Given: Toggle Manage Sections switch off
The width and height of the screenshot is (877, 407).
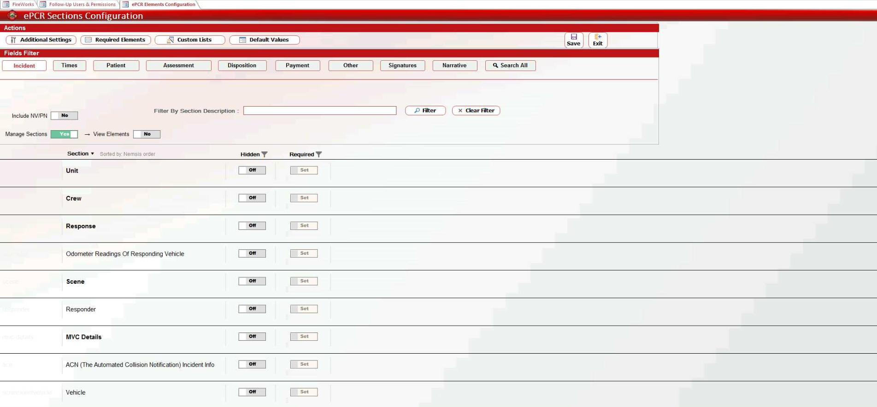Looking at the screenshot, I should [x=65, y=134].
